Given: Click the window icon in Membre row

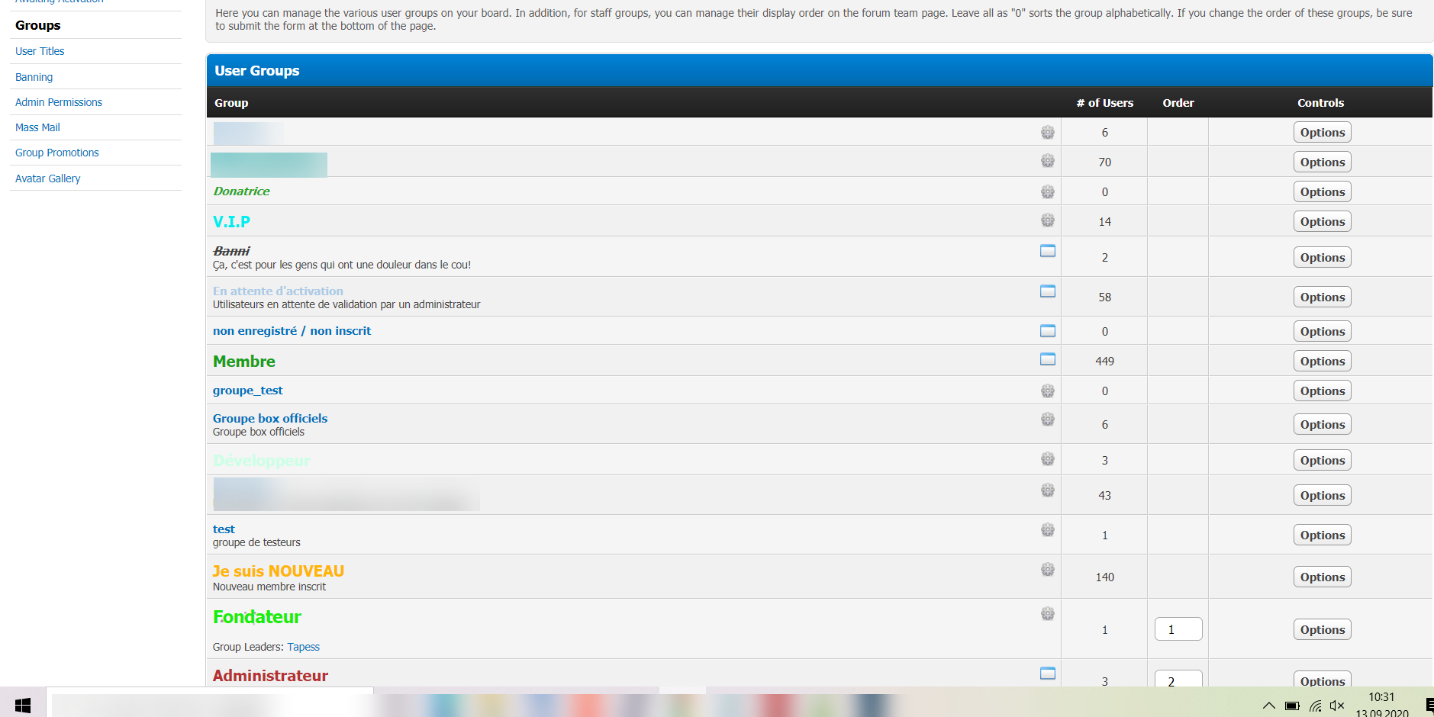Looking at the screenshot, I should [1048, 358].
